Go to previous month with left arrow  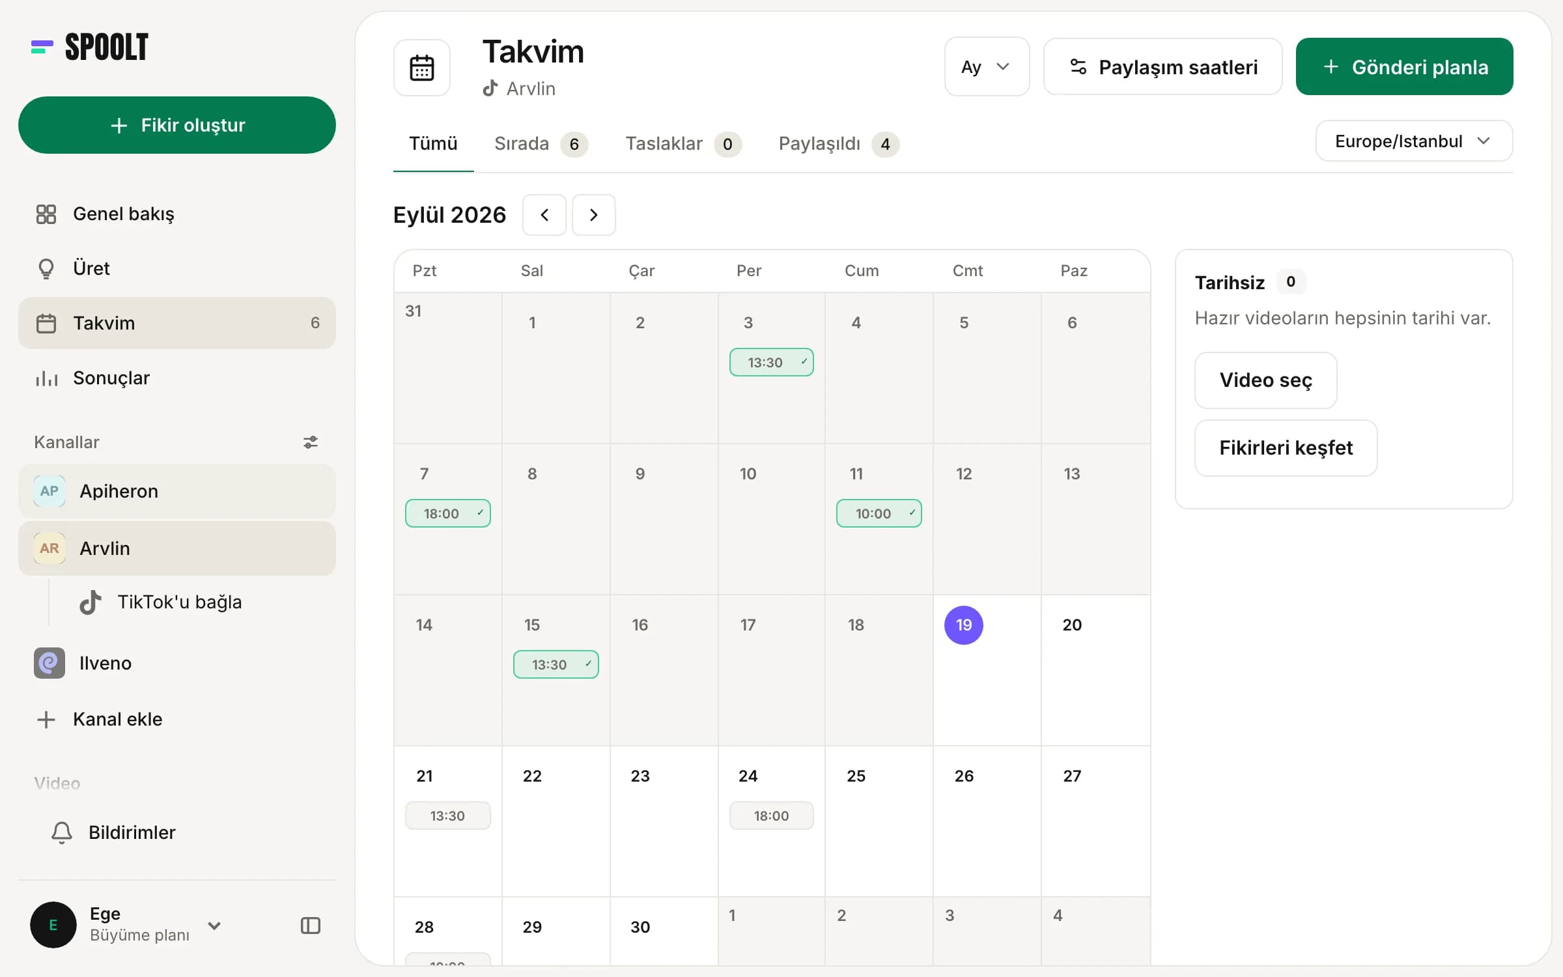(544, 215)
